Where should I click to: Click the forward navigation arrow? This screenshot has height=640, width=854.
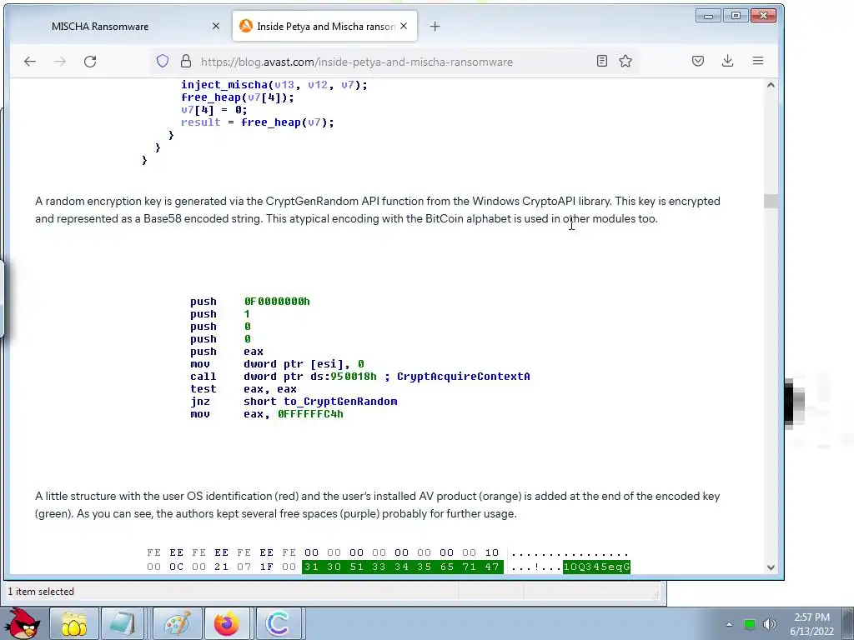click(60, 62)
